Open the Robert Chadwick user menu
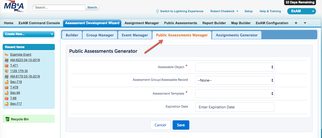Screen dimensions: 322x138 pyautogui.click(x=224, y=11)
